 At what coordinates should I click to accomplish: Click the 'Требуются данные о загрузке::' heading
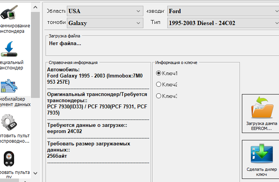click(87, 125)
